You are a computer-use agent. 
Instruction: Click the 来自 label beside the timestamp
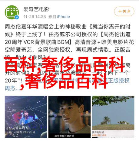[52, 17]
